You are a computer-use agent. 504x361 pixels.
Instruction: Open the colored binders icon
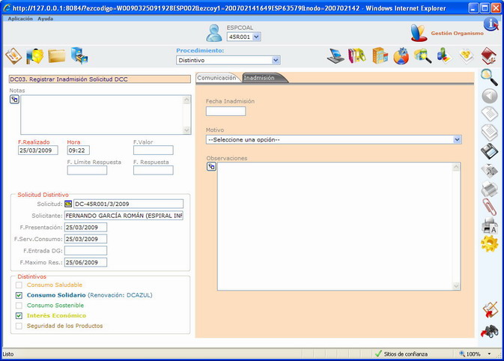(x=357, y=56)
